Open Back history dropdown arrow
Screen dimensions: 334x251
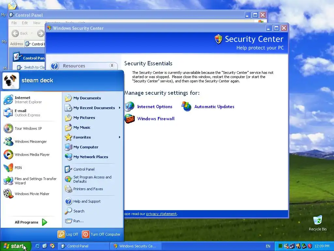point(32,33)
